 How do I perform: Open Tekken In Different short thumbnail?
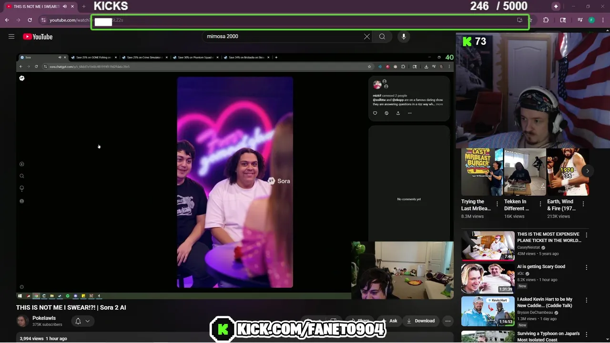[x=525, y=172]
